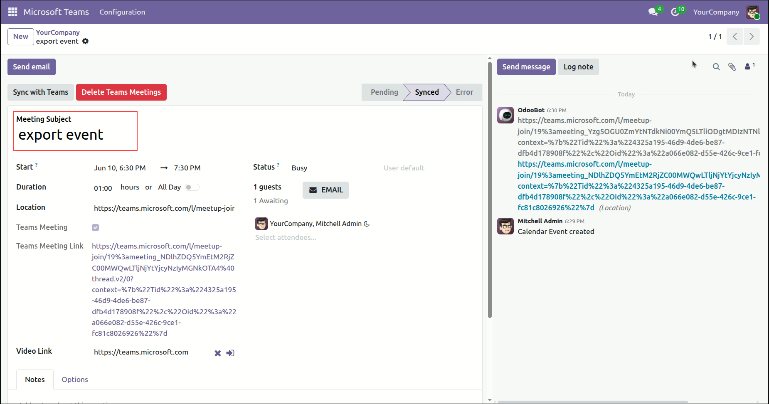This screenshot has width=769, height=404.
Task: Click the Calendar Event created message
Action: [556, 232]
